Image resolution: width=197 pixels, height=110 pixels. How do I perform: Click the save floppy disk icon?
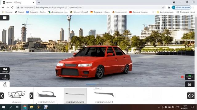(190, 84)
